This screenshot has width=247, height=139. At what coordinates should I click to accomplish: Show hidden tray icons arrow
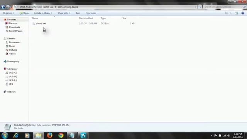coord(211,136)
